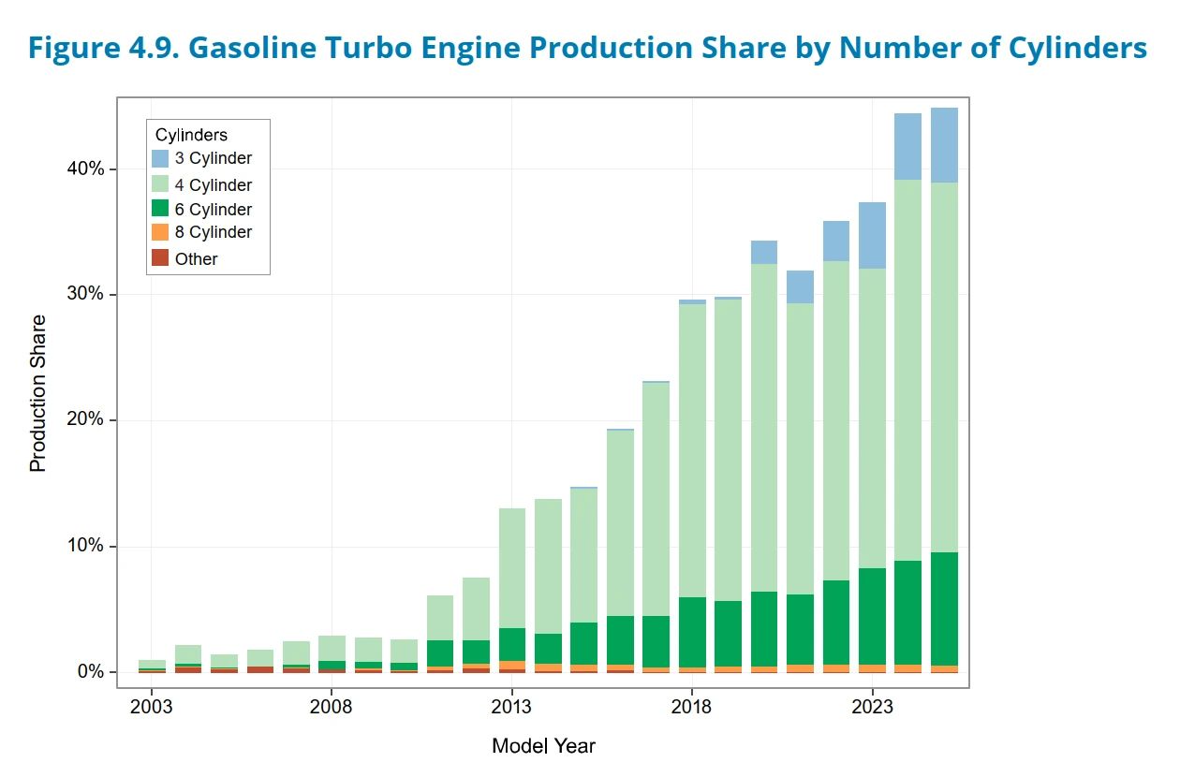This screenshot has width=1180, height=777.
Task: Click the blue 3 Cylinder legend swatch
Action: coord(160,158)
